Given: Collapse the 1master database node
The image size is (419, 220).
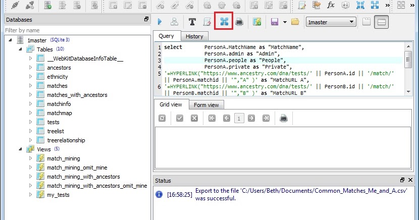Looking at the screenshot, I should tap(10, 40).
